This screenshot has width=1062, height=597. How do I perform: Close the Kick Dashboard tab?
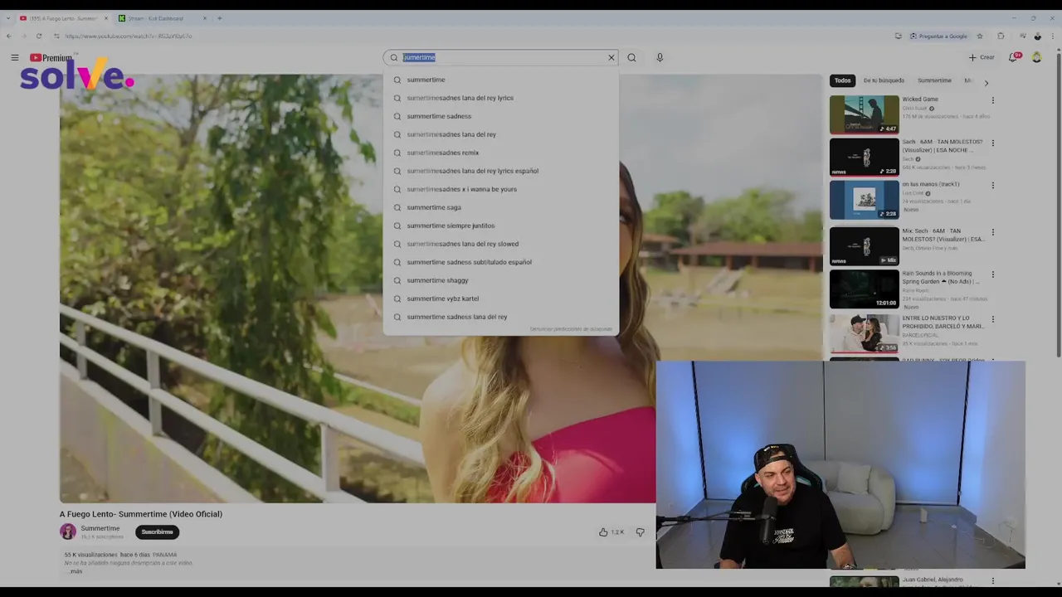click(205, 18)
